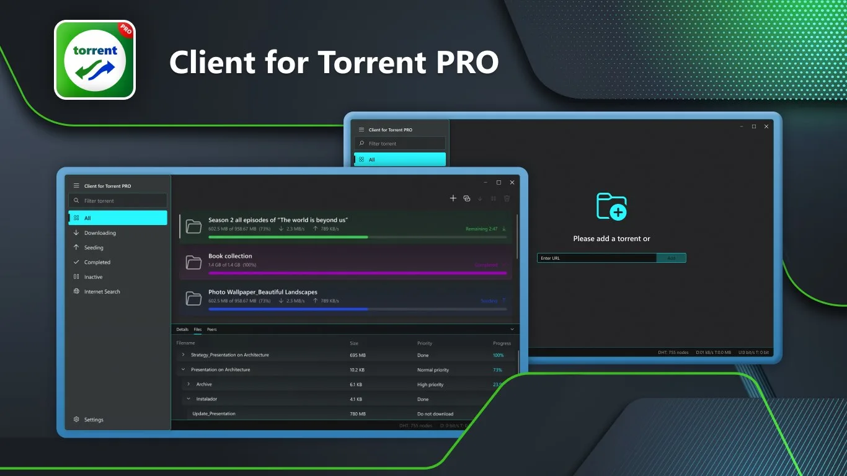This screenshot has height=476, width=847.
Task: Open hamburger menu in back window
Action: (361, 130)
